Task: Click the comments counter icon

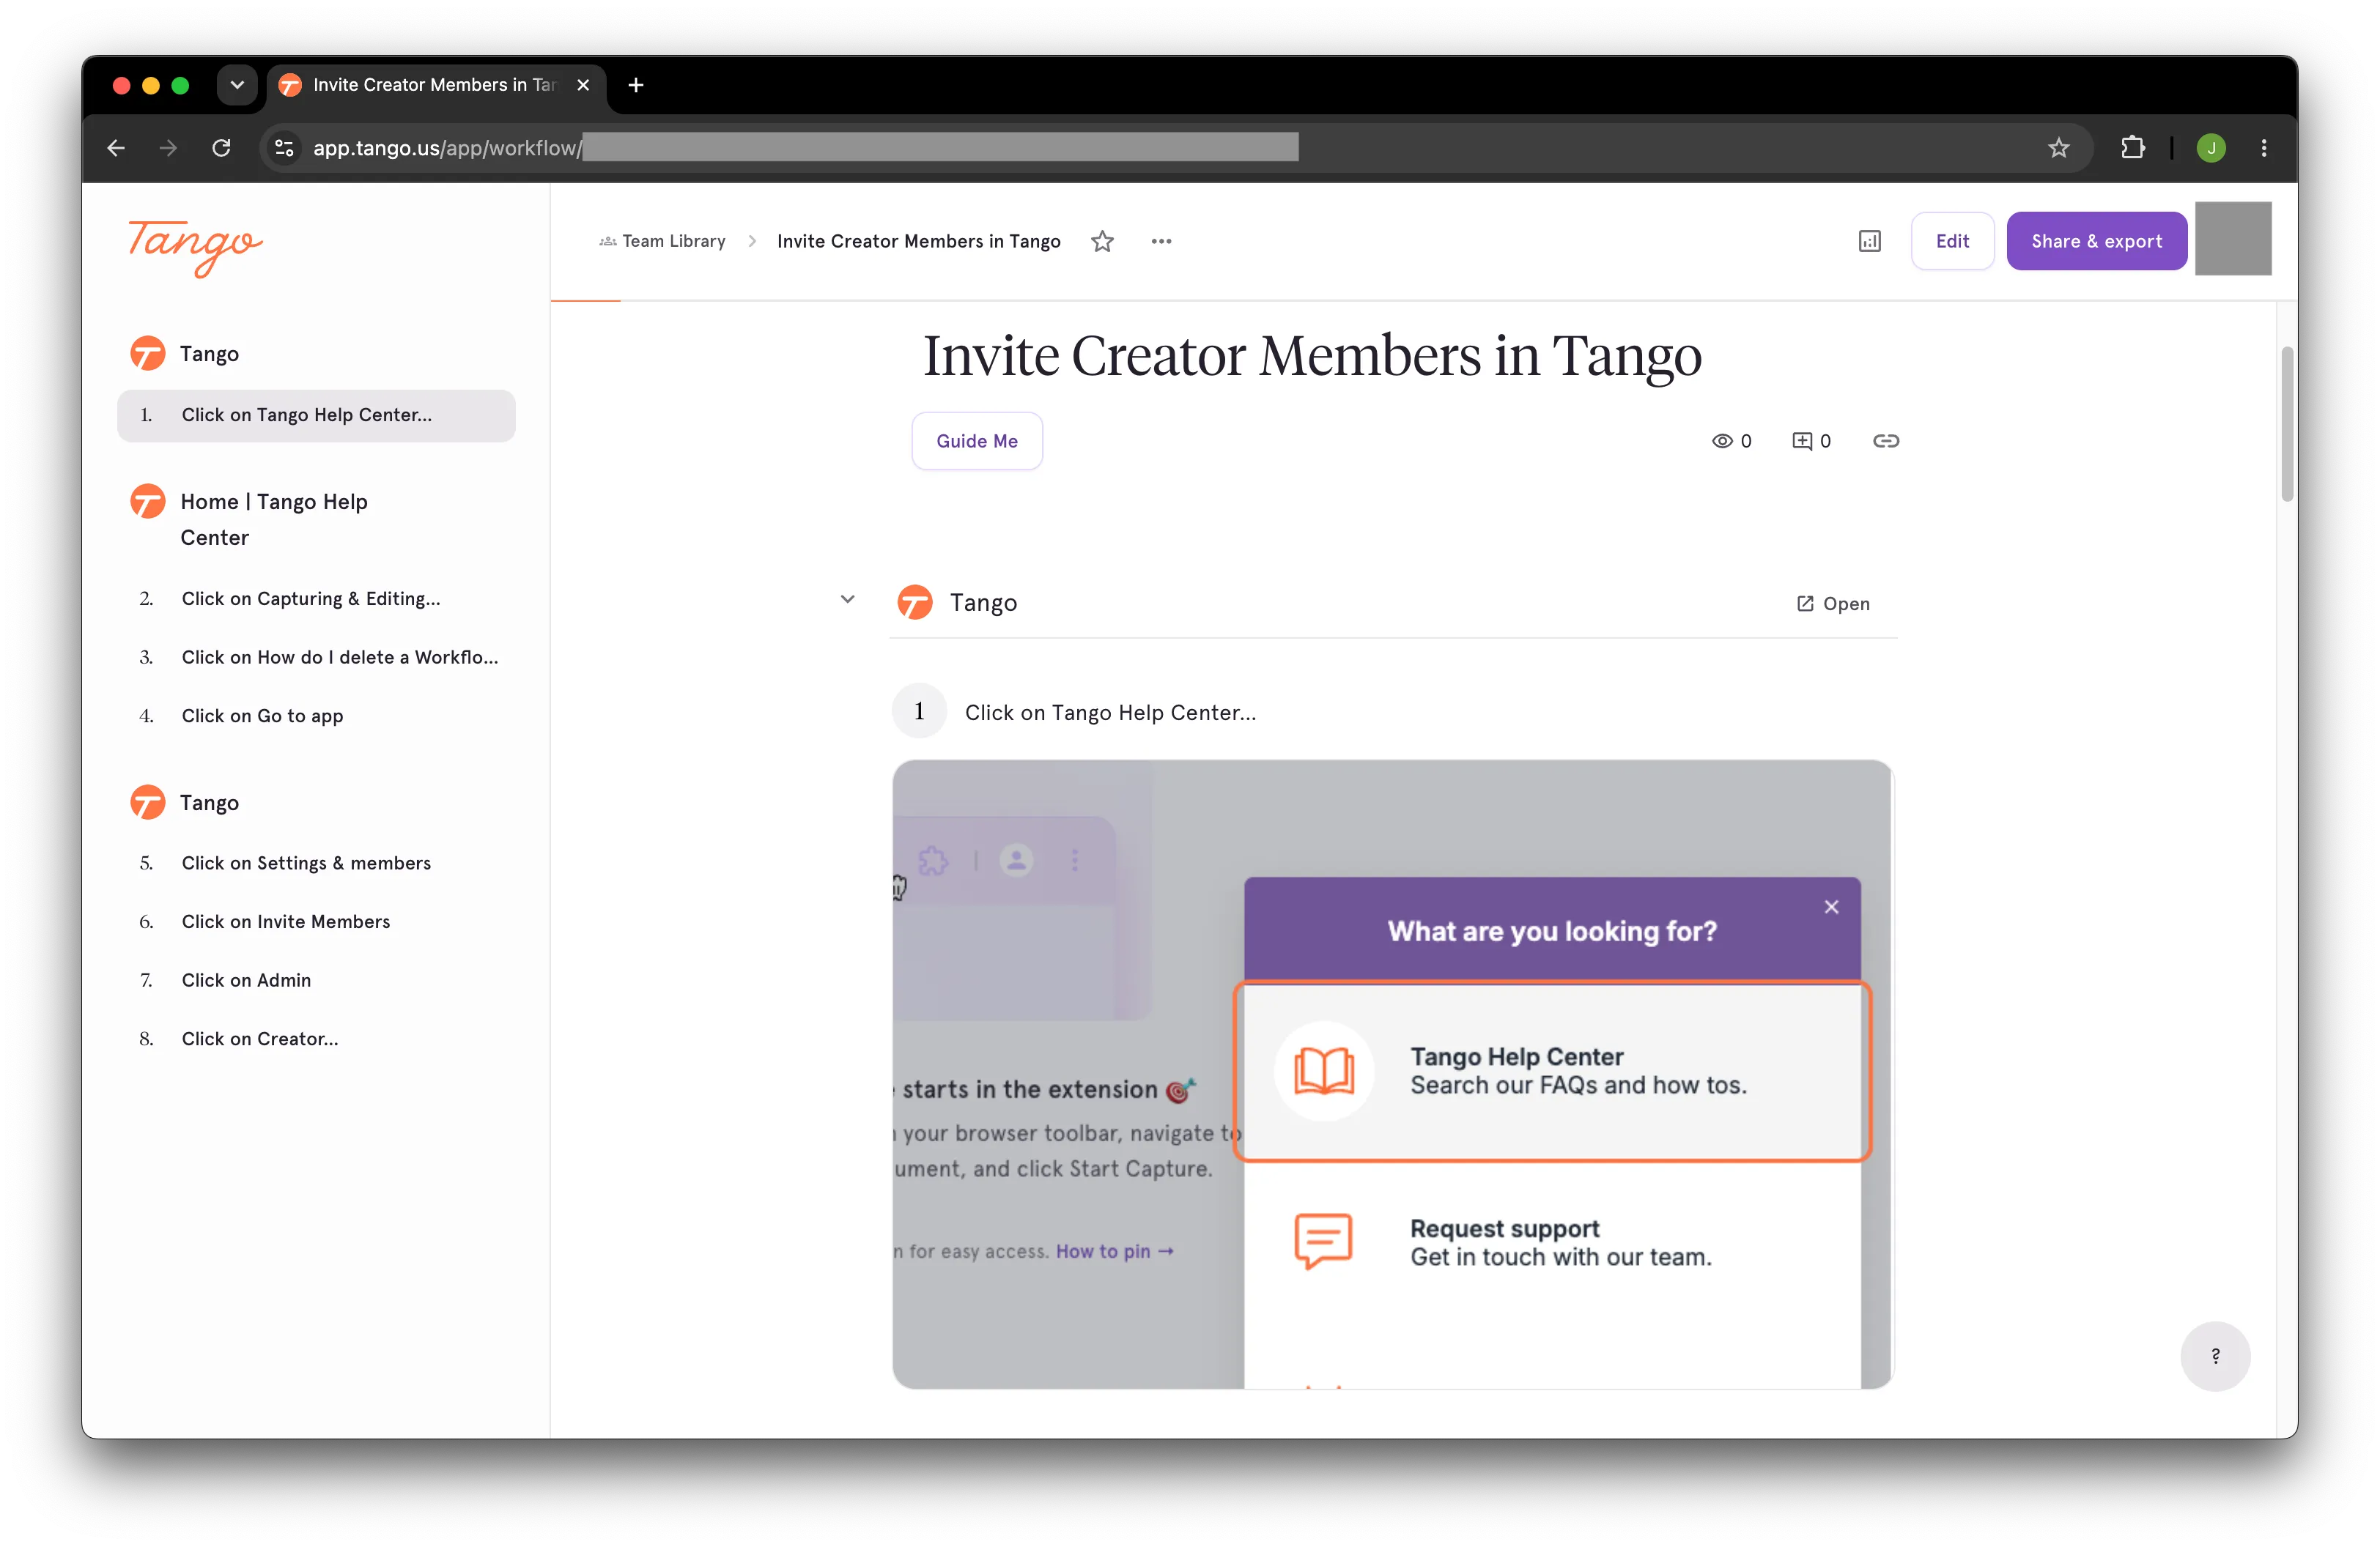Action: click(1811, 441)
